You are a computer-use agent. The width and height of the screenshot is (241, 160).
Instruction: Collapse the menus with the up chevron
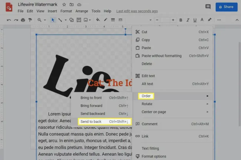point(237,20)
